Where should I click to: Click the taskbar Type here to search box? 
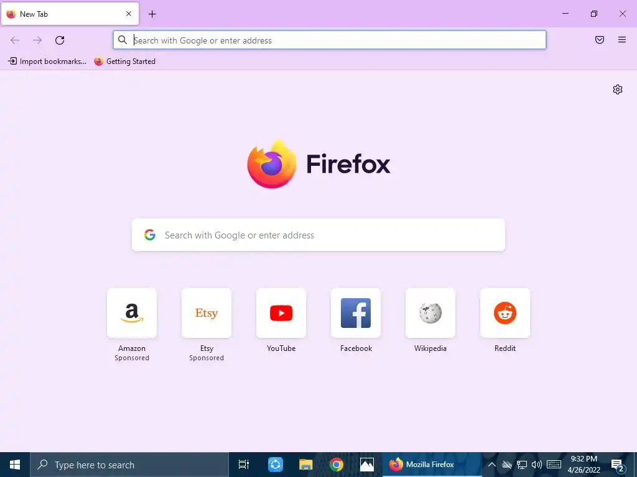pyautogui.click(x=129, y=465)
